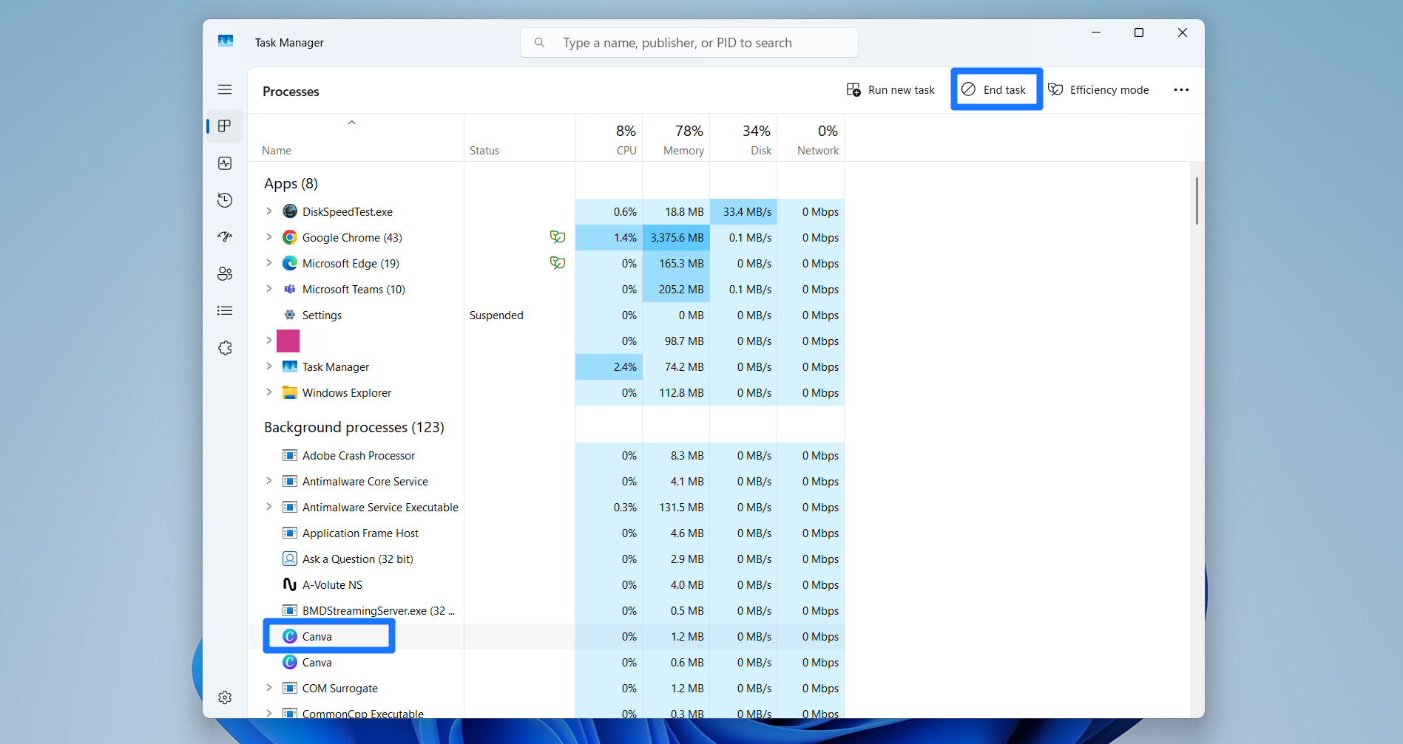Click the End task button
The image size is (1403, 744).
[996, 89]
